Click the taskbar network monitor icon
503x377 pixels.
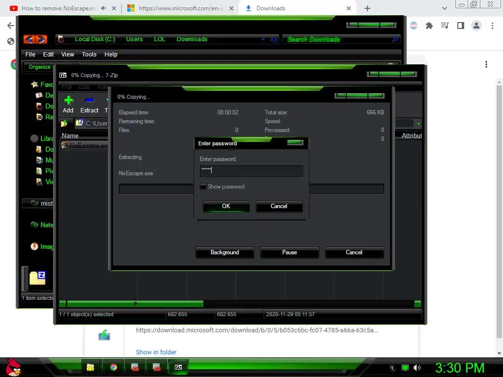pos(405,368)
